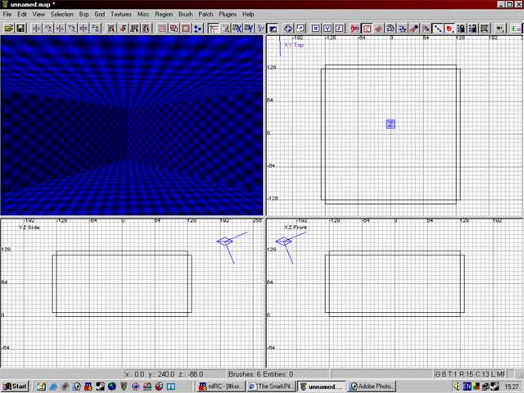
Task: Click the Y axis view button
Action: pos(327,28)
